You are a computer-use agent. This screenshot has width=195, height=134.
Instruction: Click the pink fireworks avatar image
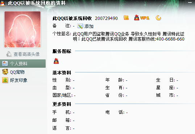[x=22, y=29]
